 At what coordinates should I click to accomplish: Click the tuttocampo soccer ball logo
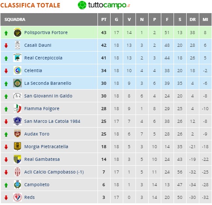pyautogui.click(x=82, y=5)
